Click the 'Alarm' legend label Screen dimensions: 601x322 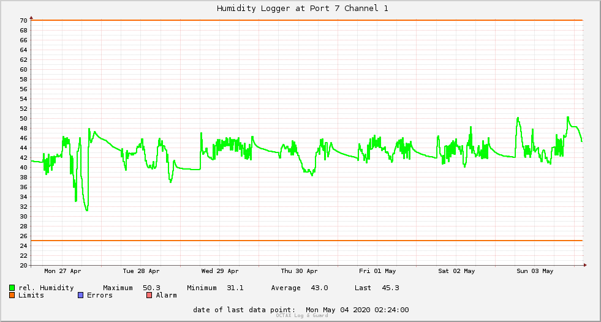[x=167, y=295]
